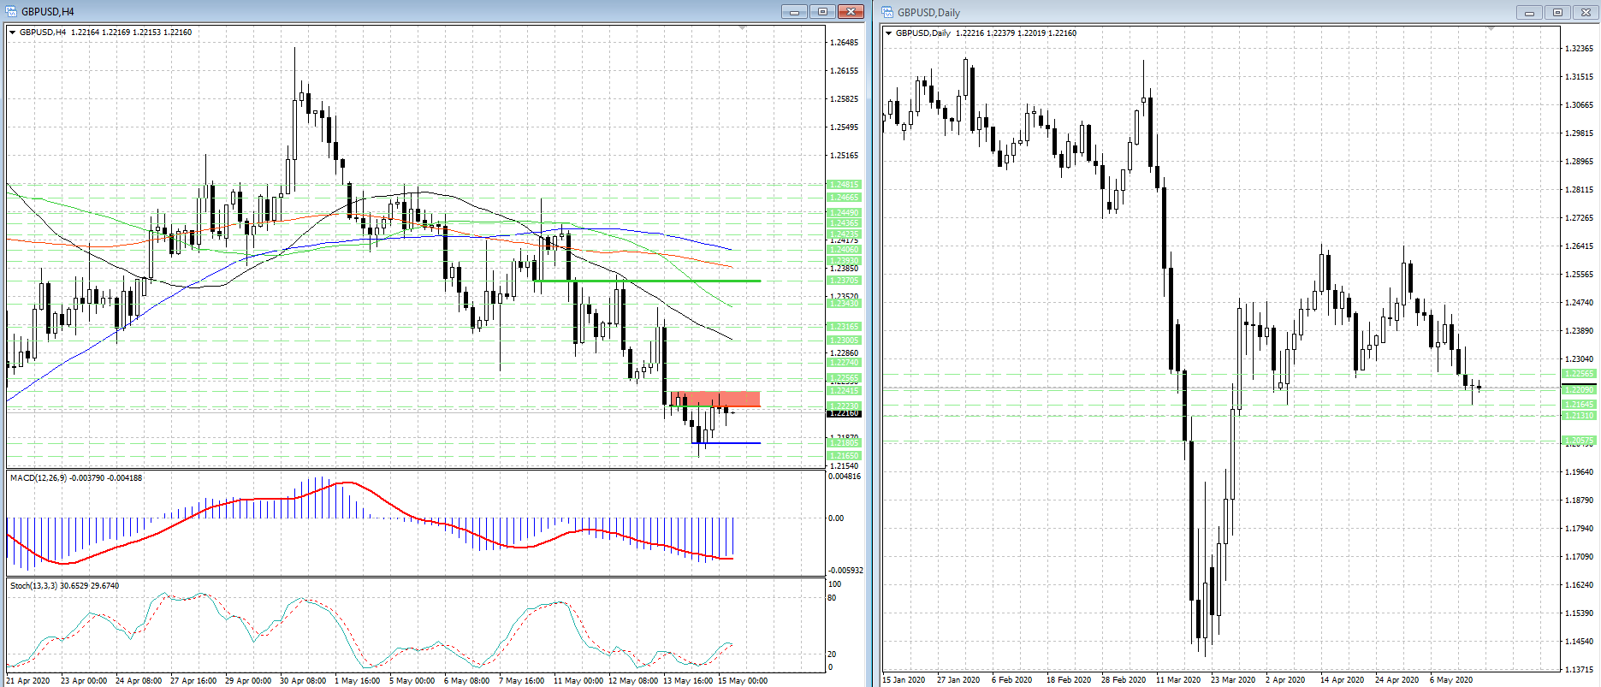
Task: Expand the GBPUSD,Daily chart arrow menu
Action: point(889,33)
